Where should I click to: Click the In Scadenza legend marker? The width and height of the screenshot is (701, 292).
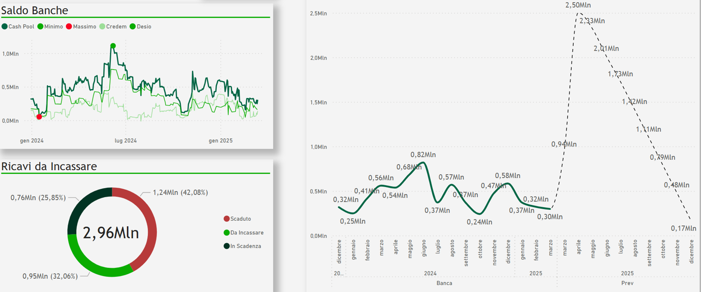point(227,246)
